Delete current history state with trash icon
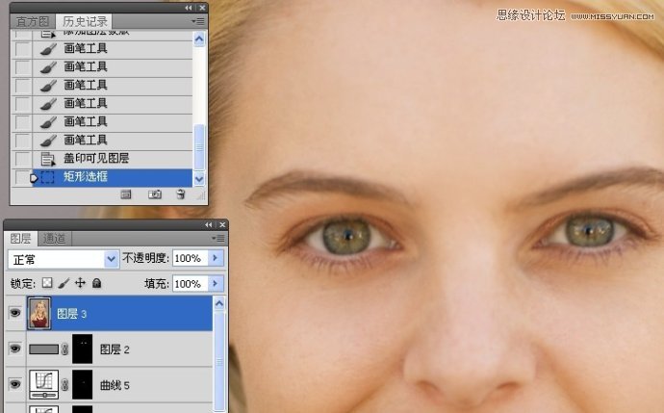 click(x=180, y=194)
